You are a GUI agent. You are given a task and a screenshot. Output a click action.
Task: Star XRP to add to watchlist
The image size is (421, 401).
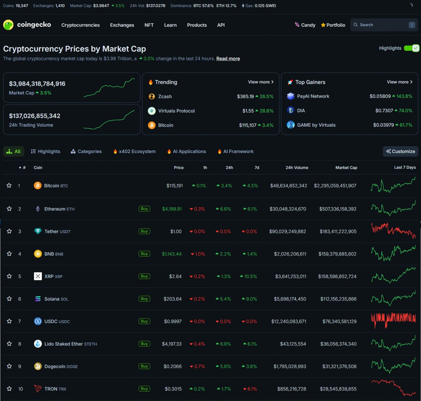coord(9,276)
